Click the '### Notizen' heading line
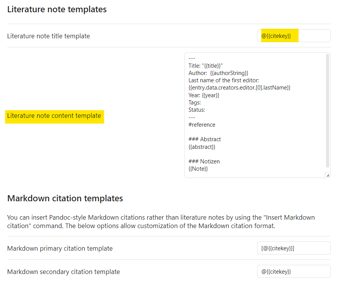This screenshot has width=341, height=287. [204, 161]
